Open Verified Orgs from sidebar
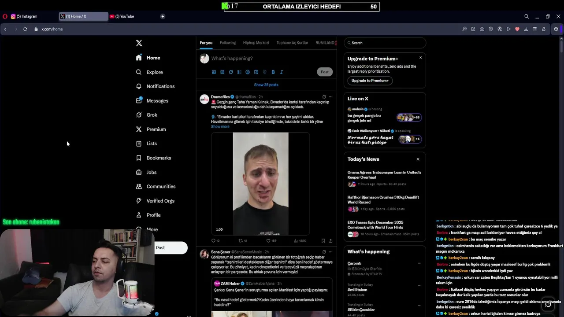Image resolution: width=564 pixels, height=317 pixels. (155, 201)
